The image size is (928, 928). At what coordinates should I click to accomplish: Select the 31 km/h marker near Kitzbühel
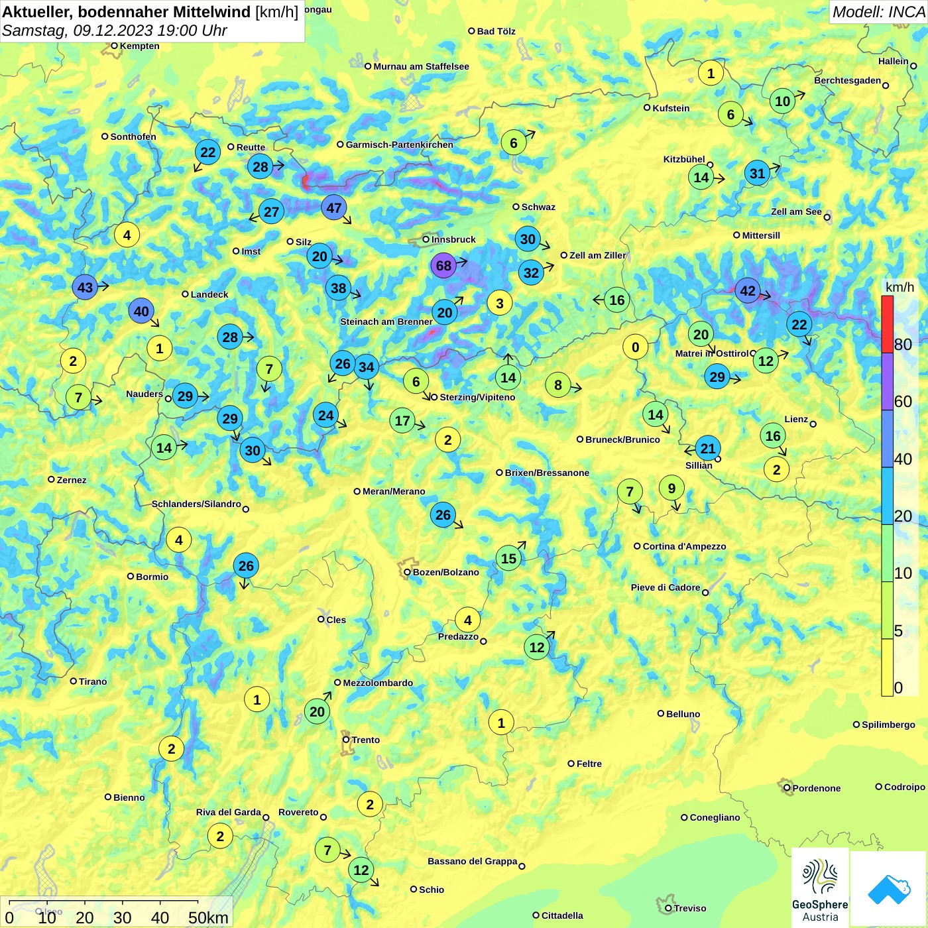[x=758, y=174]
